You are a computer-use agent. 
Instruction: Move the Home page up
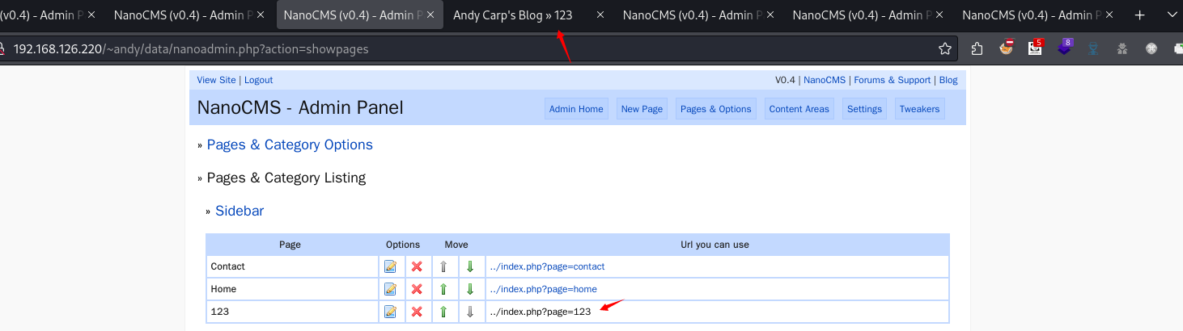coord(443,289)
